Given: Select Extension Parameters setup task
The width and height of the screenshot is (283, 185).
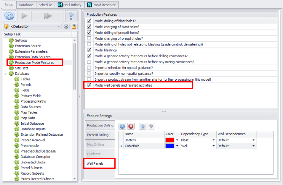Looking at the screenshot, I should (x=31, y=51).
